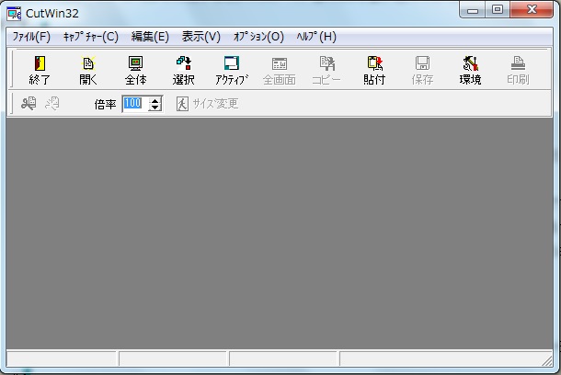This screenshot has width=561, height=375.
Task: Click the 全画面 fullscreen view icon
Action: 280,70
